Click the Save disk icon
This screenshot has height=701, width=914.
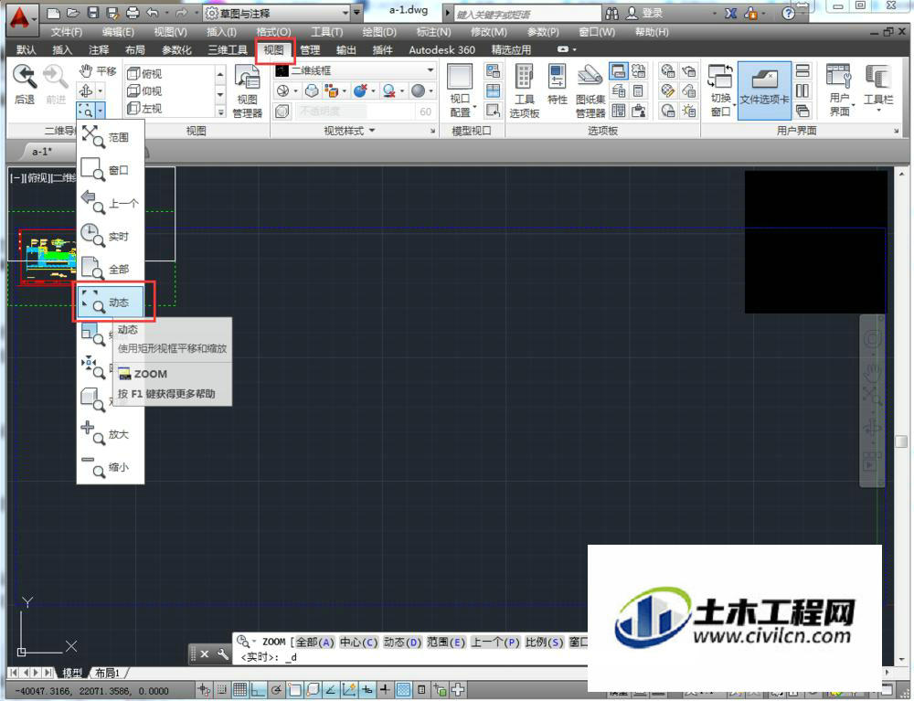point(92,13)
